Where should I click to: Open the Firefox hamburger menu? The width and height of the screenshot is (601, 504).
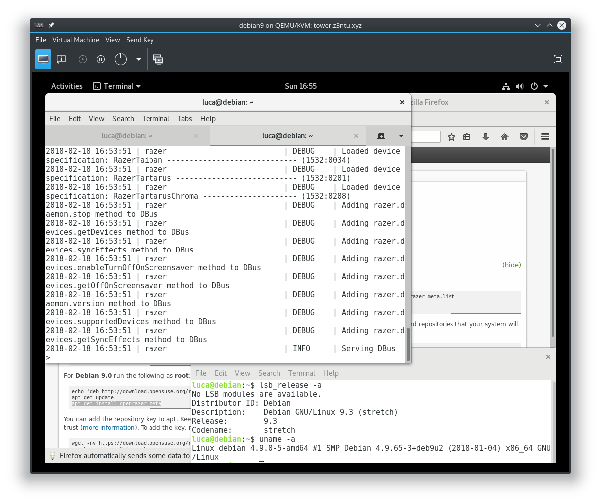[x=545, y=136]
